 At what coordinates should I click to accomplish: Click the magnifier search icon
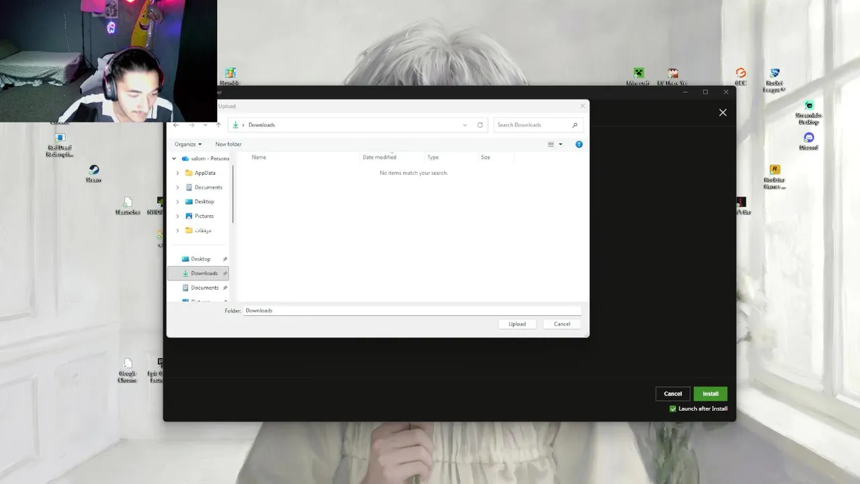click(574, 125)
